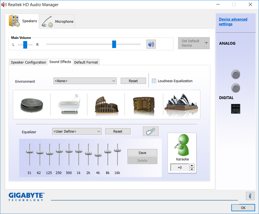Click the 2k equalizer slider

(88, 153)
